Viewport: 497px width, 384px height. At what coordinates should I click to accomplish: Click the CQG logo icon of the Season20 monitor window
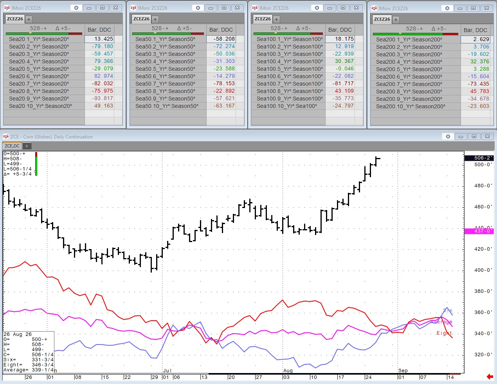7,8
